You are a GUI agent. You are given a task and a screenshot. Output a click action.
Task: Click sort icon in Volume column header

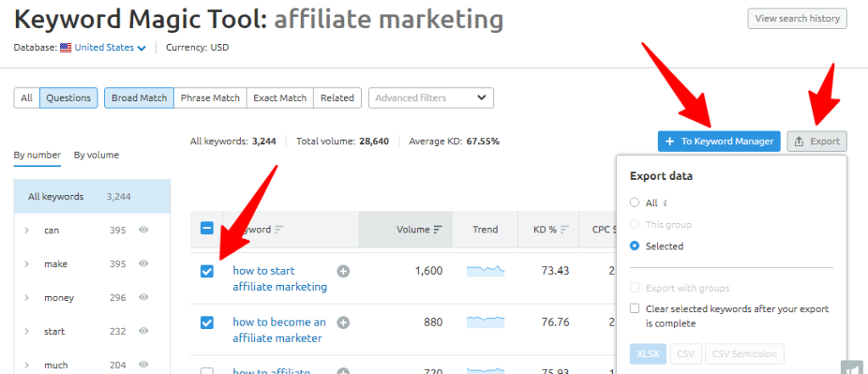point(438,230)
